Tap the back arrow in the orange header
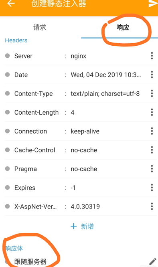The image size is (158, 267). (11, 3)
